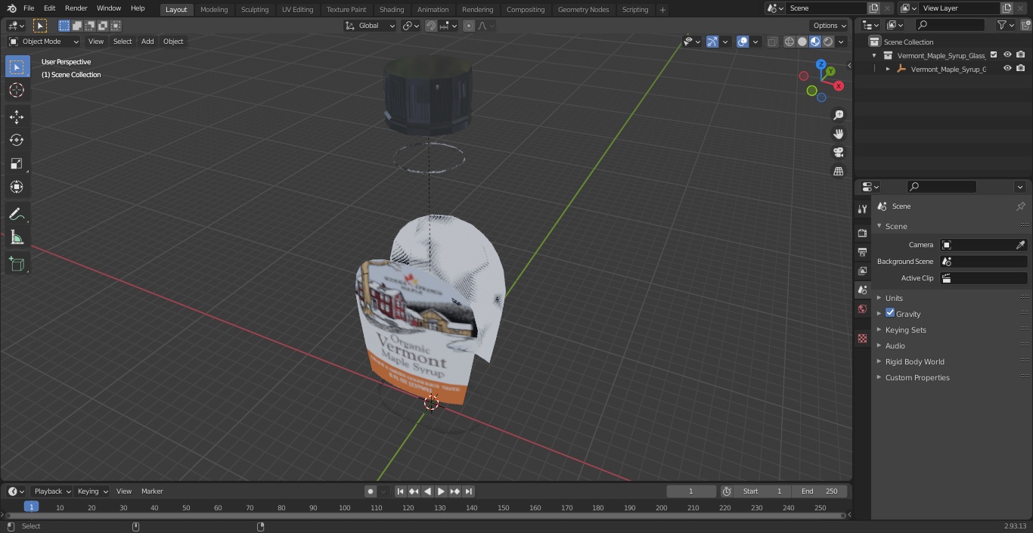Toggle auto keying record button
1033x533 pixels.
coord(371,491)
